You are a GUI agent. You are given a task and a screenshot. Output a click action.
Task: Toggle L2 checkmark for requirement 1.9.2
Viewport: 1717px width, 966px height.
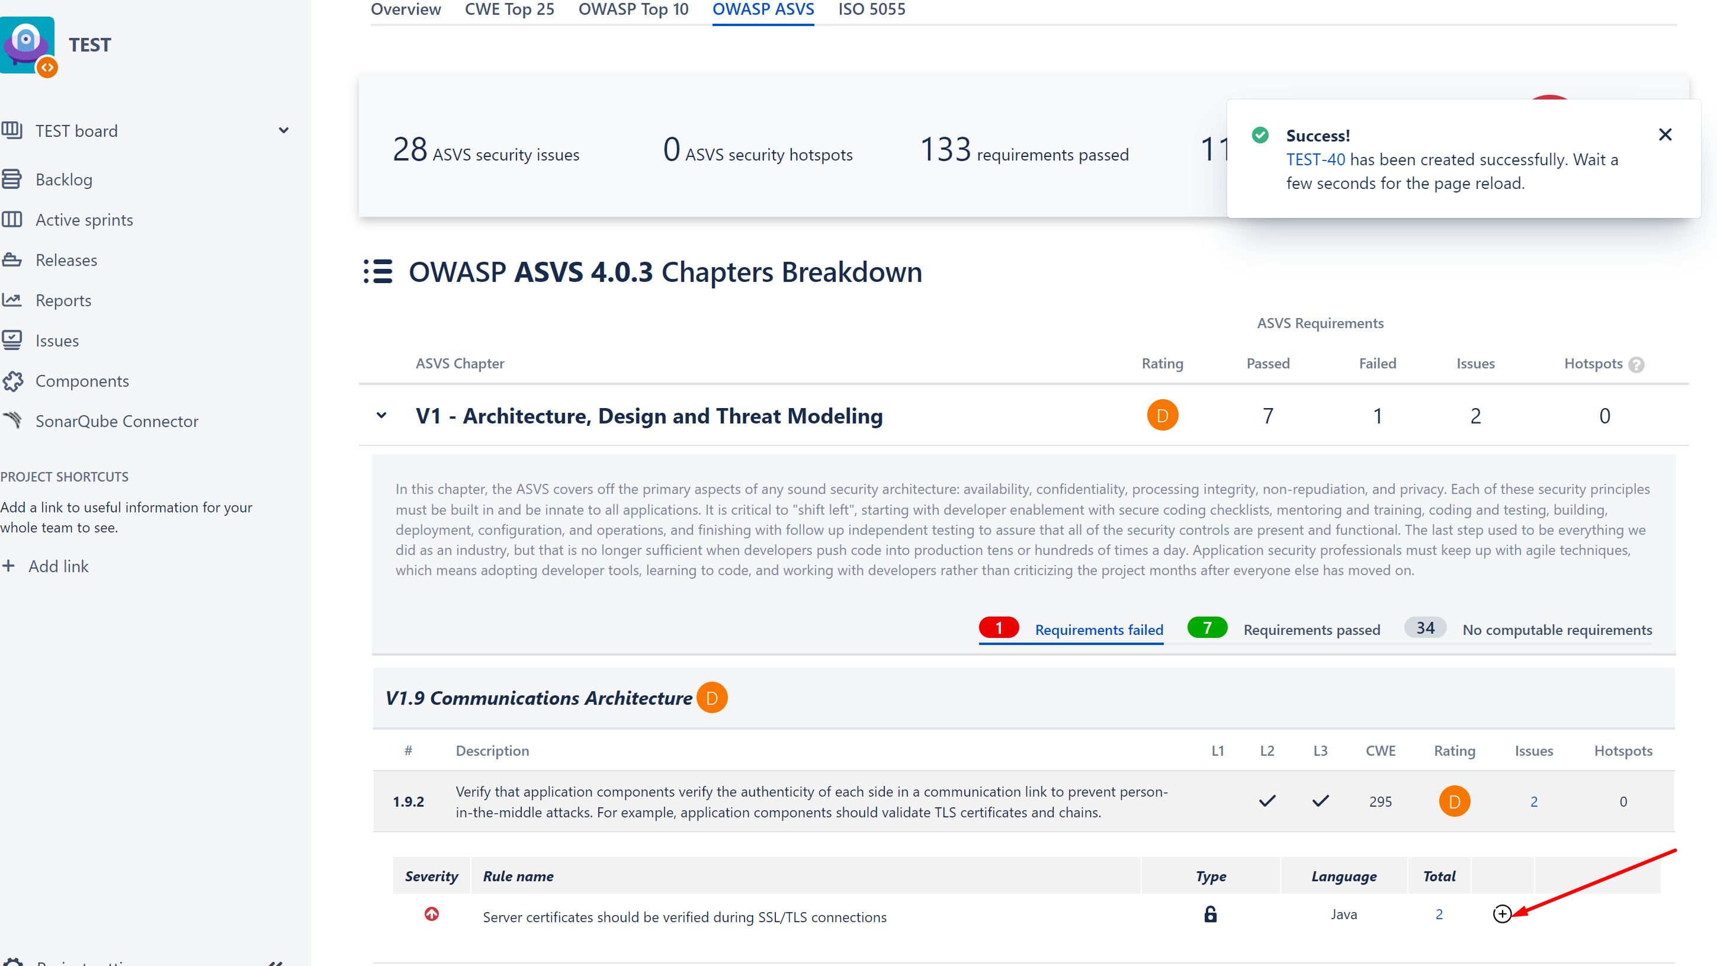[x=1267, y=802]
